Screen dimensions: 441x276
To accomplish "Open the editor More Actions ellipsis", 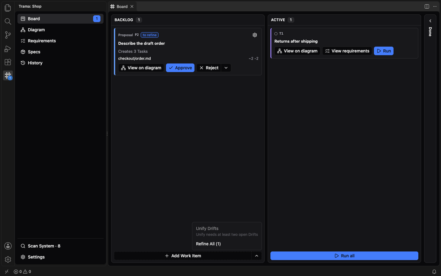I will 435,6.
